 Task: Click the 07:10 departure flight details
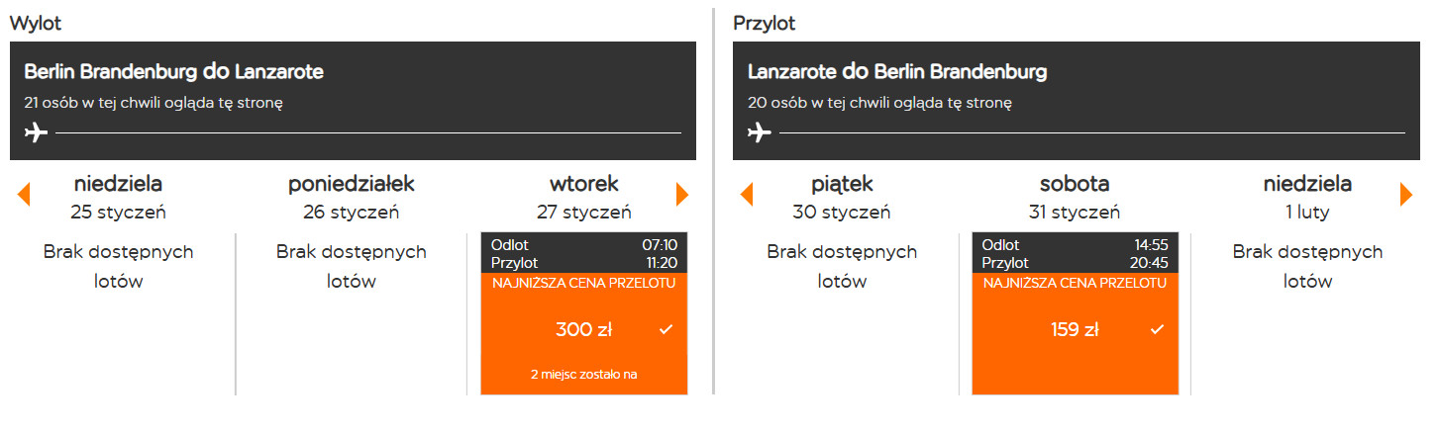tap(583, 253)
